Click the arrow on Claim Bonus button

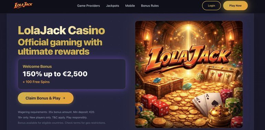point(64,98)
